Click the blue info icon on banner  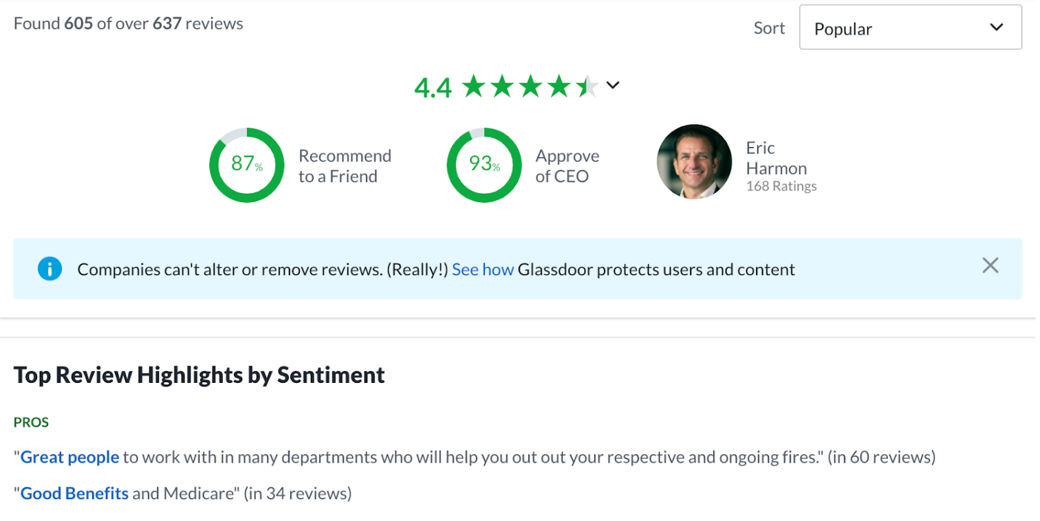(49, 269)
